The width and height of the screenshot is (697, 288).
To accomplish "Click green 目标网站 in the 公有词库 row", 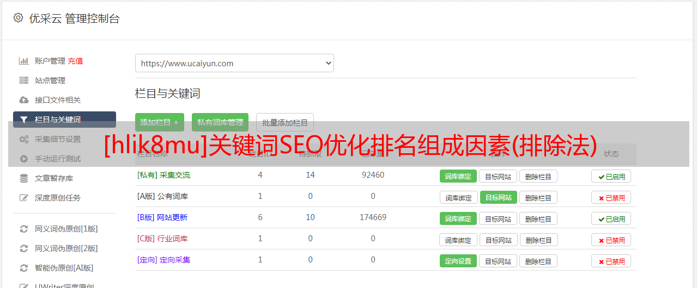I will point(499,197).
